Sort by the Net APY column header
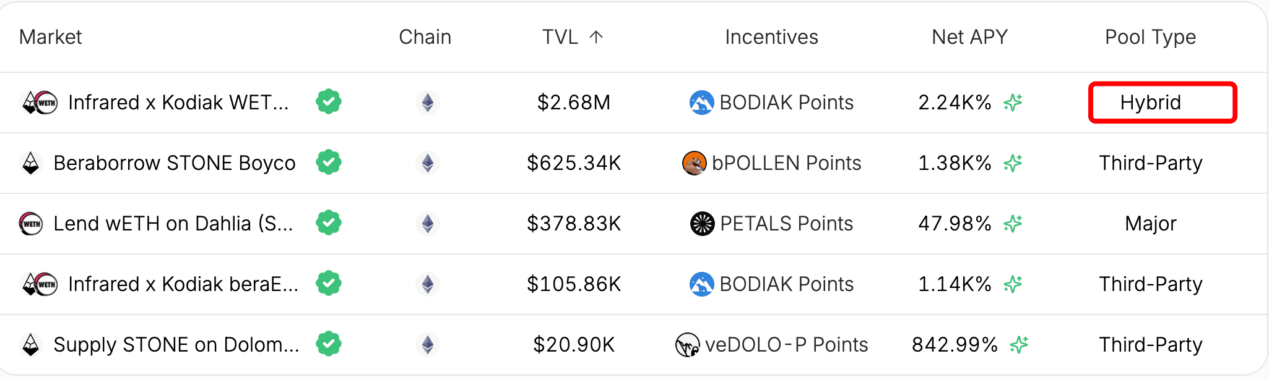This screenshot has width=1269, height=380. click(x=970, y=37)
